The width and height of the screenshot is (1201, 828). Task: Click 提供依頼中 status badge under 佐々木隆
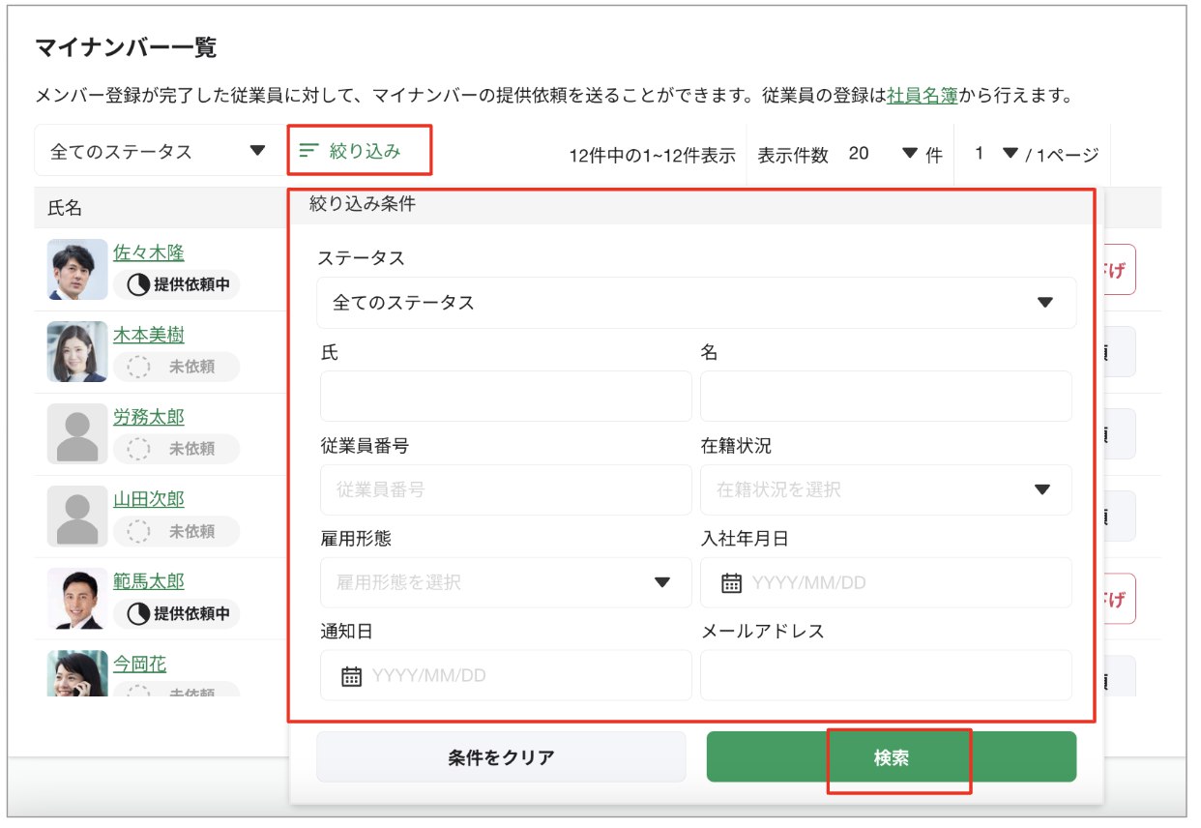(x=176, y=284)
